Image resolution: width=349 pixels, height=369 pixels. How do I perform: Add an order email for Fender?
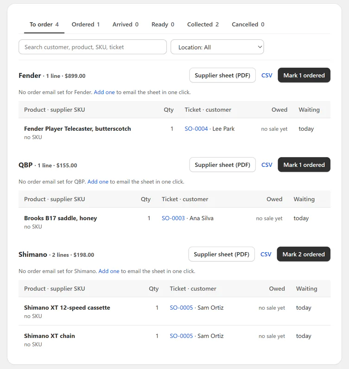[x=104, y=92]
